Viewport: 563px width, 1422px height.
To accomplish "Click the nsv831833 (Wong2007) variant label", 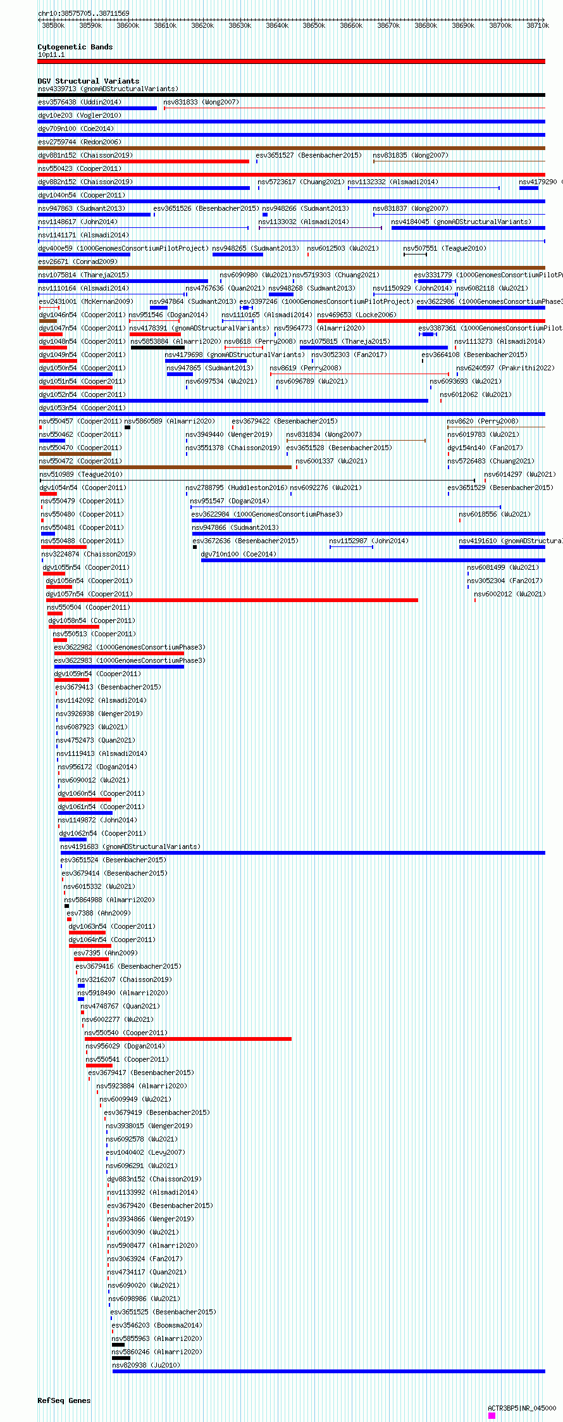I will point(201,102).
